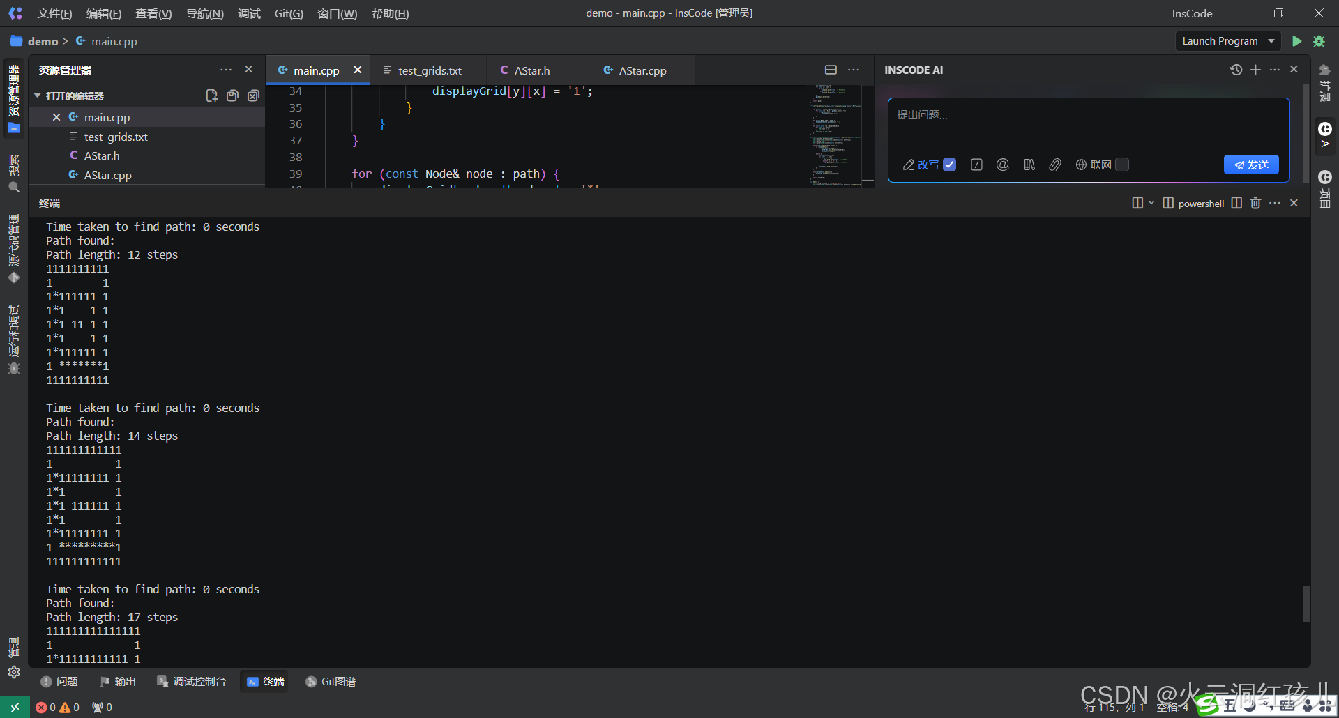Open the 源代码管理 sidebar view
Screen dimensions: 1339x718
tap(14, 248)
